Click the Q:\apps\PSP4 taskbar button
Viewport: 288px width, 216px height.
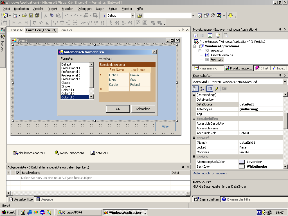(79, 213)
